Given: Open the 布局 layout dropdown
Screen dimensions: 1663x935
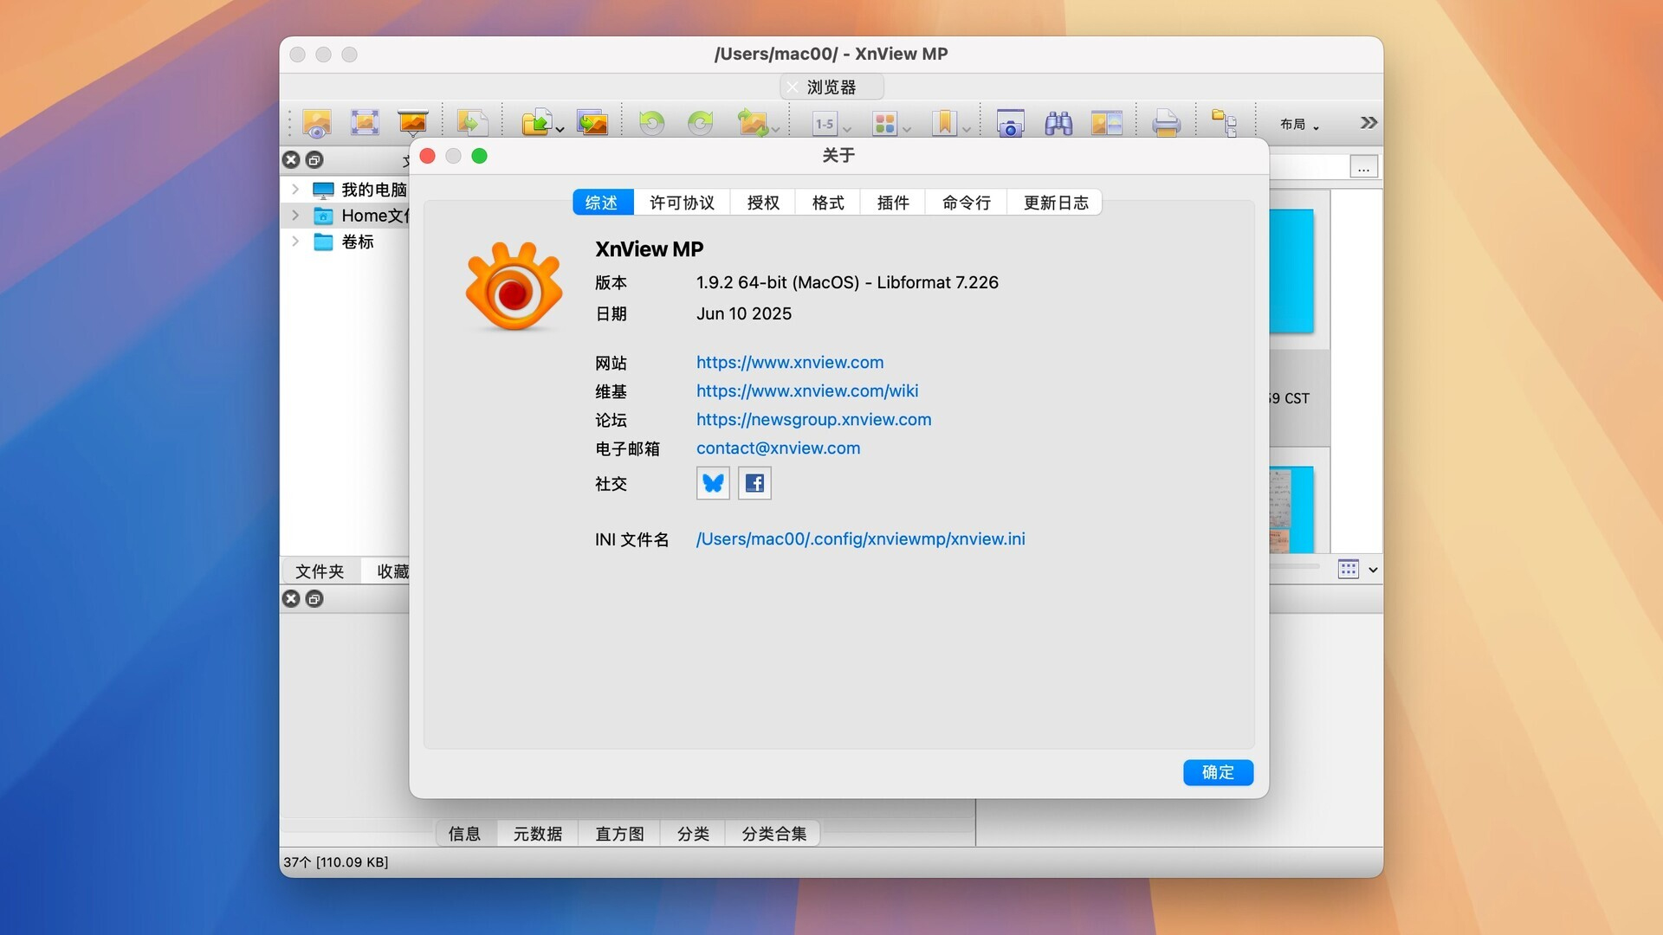Looking at the screenshot, I should [1297, 124].
